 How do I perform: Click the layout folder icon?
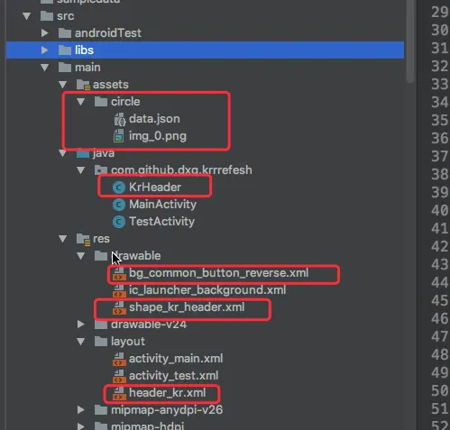[x=101, y=342]
